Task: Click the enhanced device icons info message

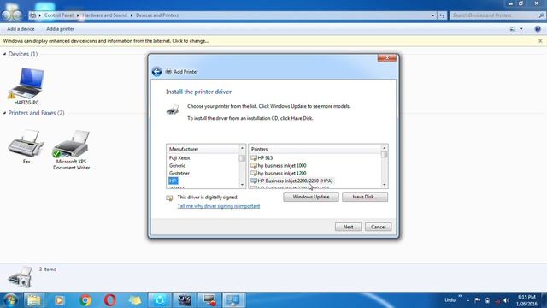Action: [106, 41]
